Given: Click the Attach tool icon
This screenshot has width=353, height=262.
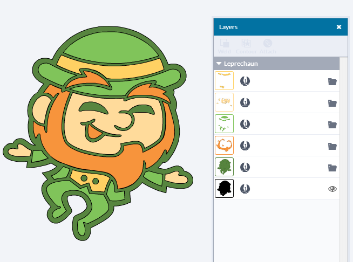Looking at the screenshot, I should (268, 43).
